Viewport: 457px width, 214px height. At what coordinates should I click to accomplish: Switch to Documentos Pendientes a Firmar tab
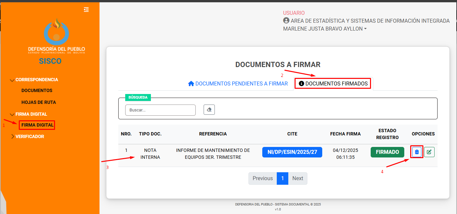(x=238, y=83)
